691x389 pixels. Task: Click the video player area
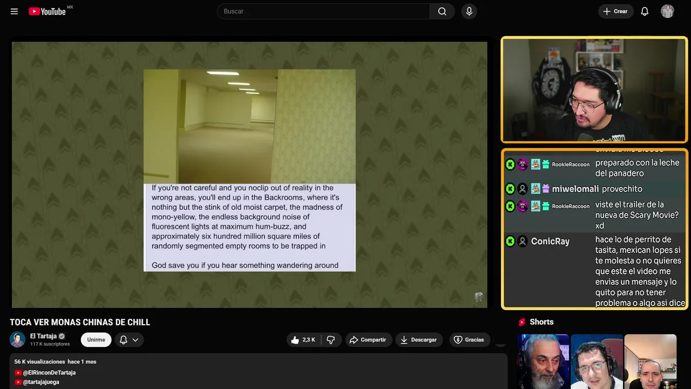pyautogui.click(x=249, y=175)
